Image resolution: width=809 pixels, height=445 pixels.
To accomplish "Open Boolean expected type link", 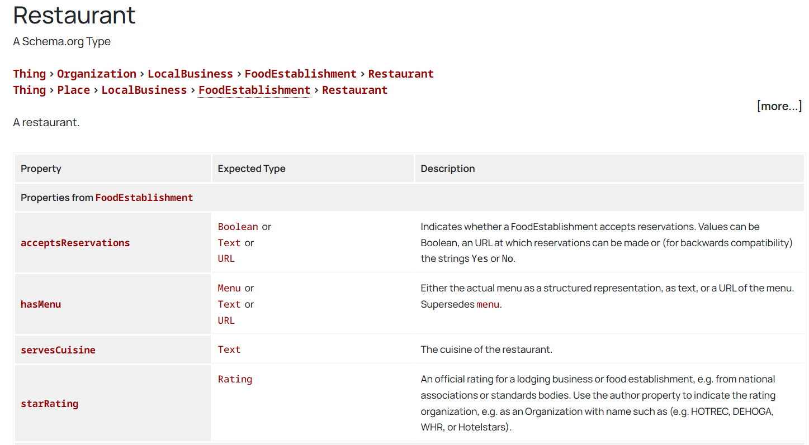I will (x=238, y=227).
